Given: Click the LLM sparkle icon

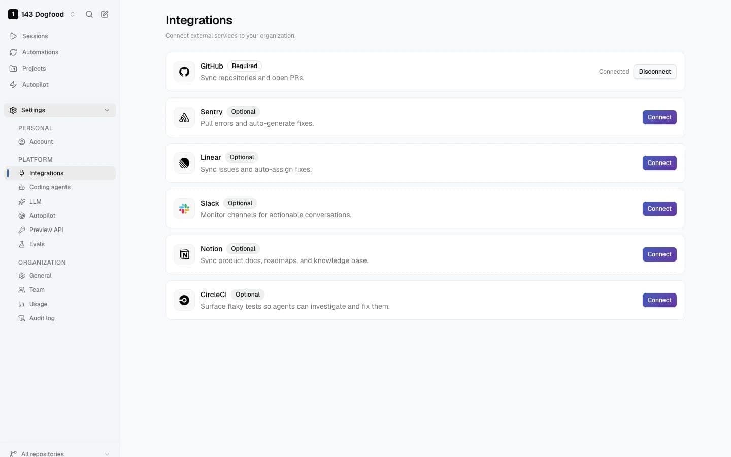Looking at the screenshot, I should point(22,202).
